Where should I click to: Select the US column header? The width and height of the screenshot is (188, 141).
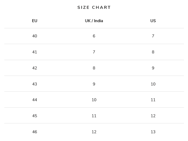(x=153, y=21)
